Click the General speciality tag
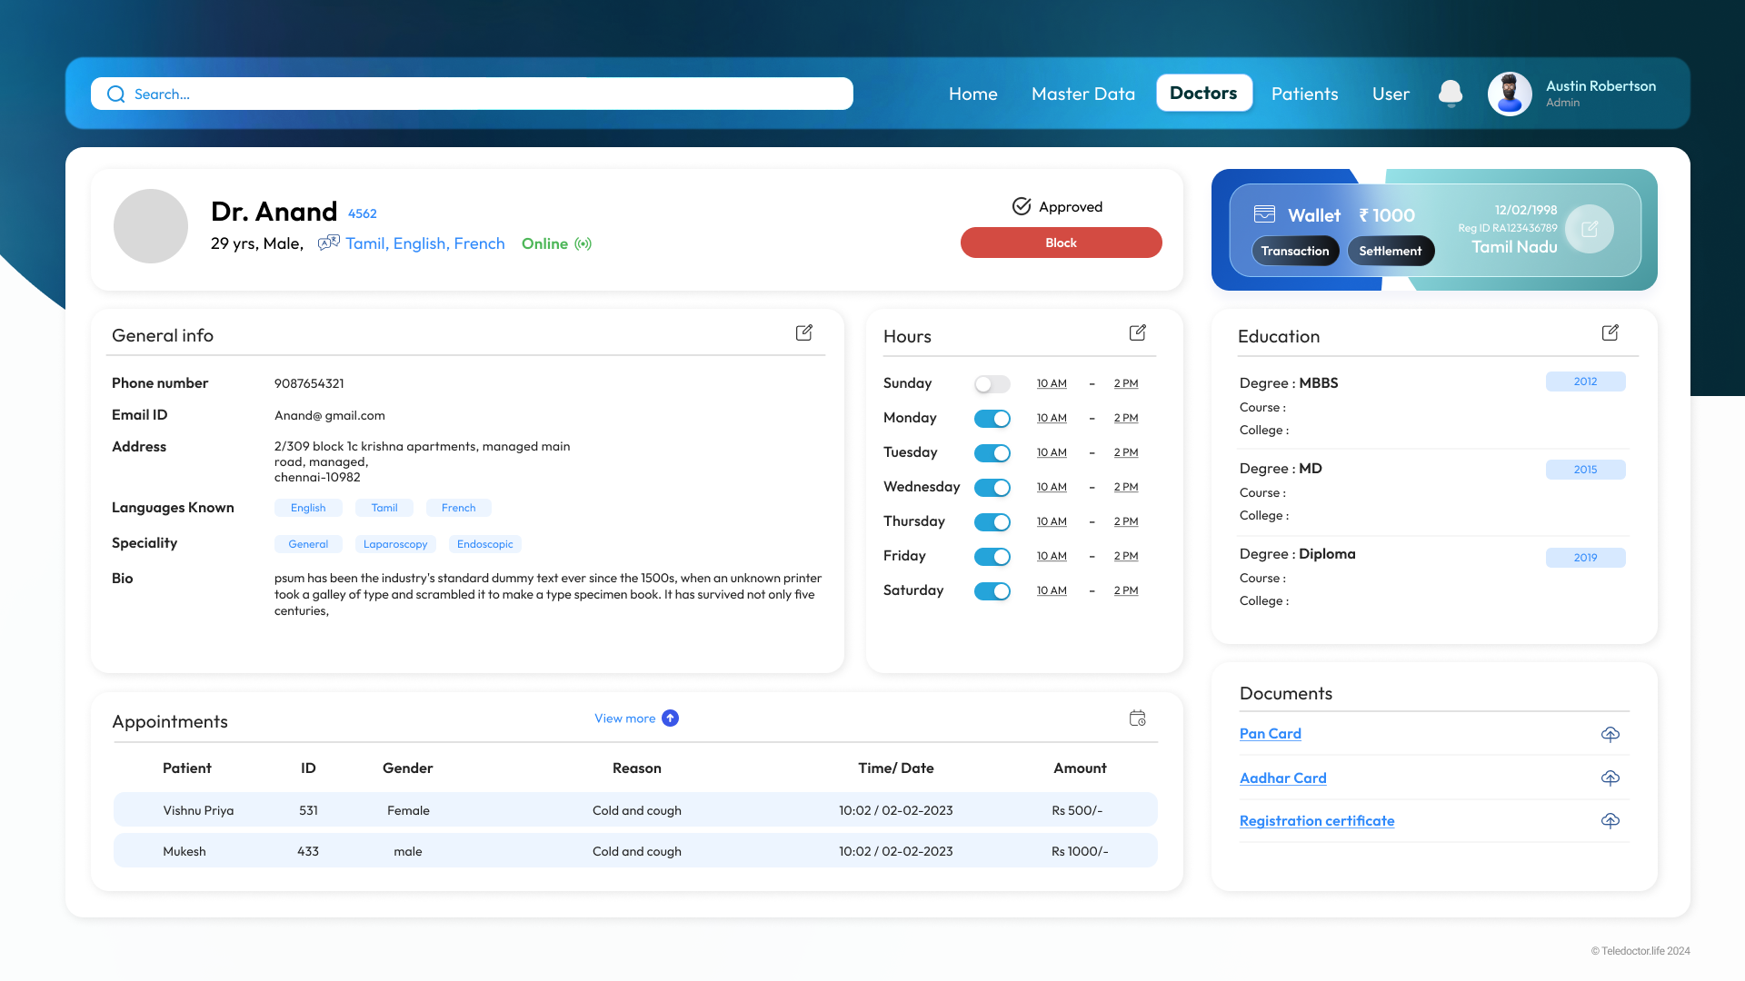The image size is (1745, 981). point(308,544)
